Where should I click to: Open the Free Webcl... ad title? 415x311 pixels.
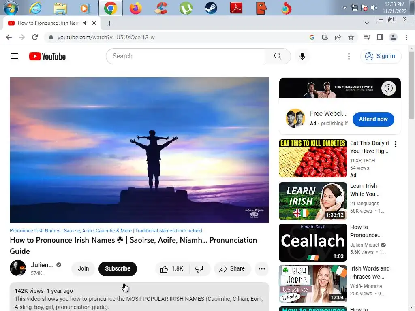[328, 113]
